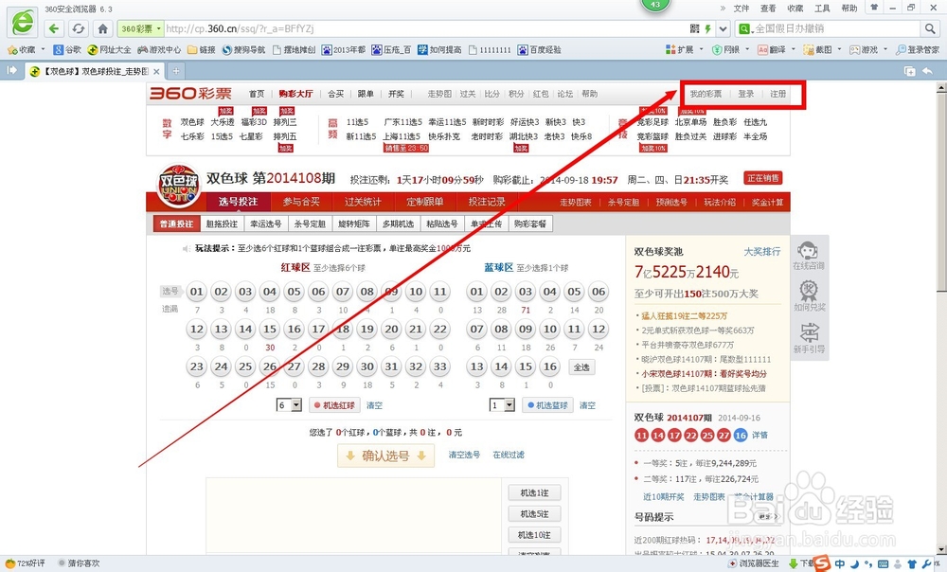The image size is (947, 572).
Task: Select red ball 01
Action: (197, 292)
